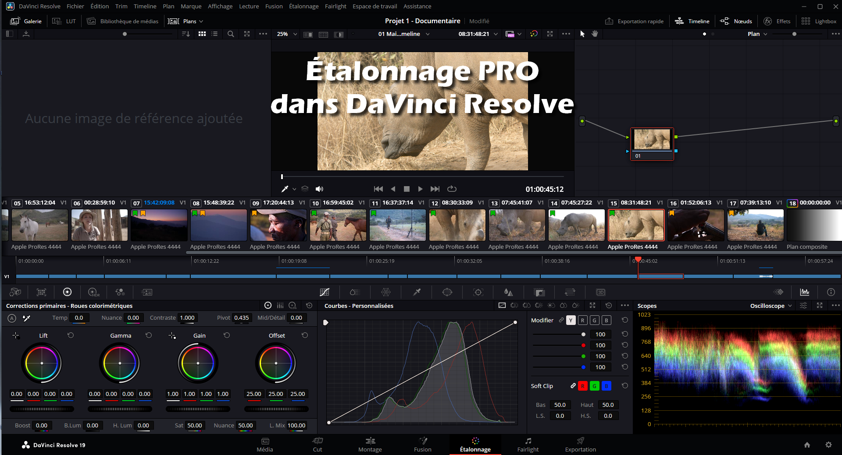Open the Effets panel

pos(777,21)
